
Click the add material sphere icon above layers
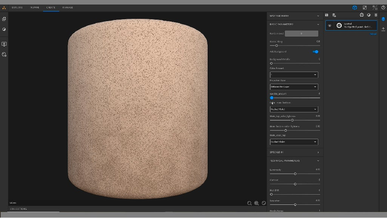click(x=369, y=15)
